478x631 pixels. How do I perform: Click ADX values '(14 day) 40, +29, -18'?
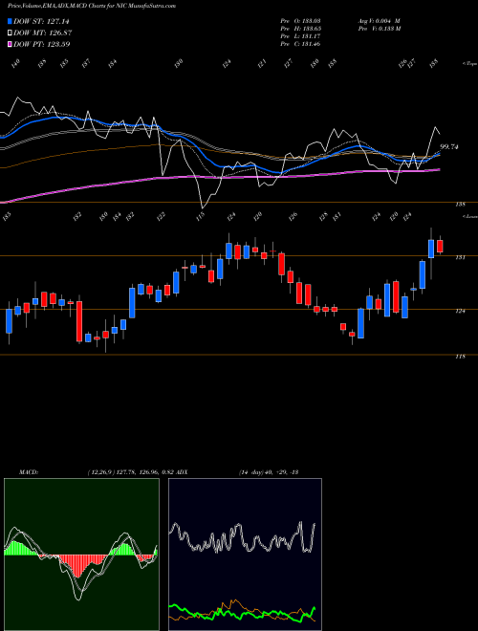click(x=269, y=472)
